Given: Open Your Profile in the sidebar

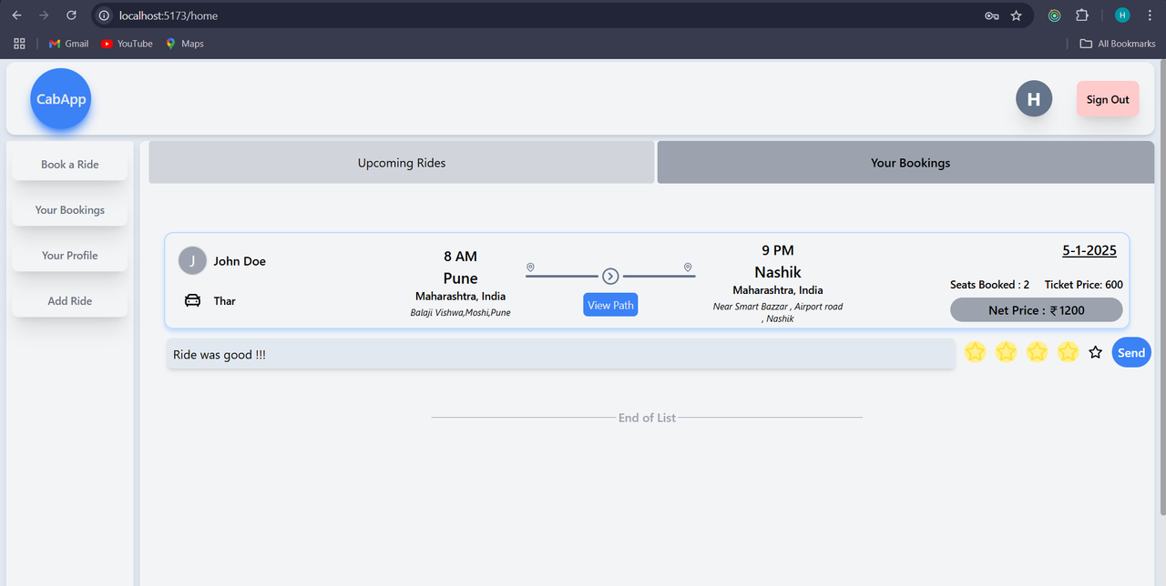Looking at the screenshot, I should pos(70,255).
